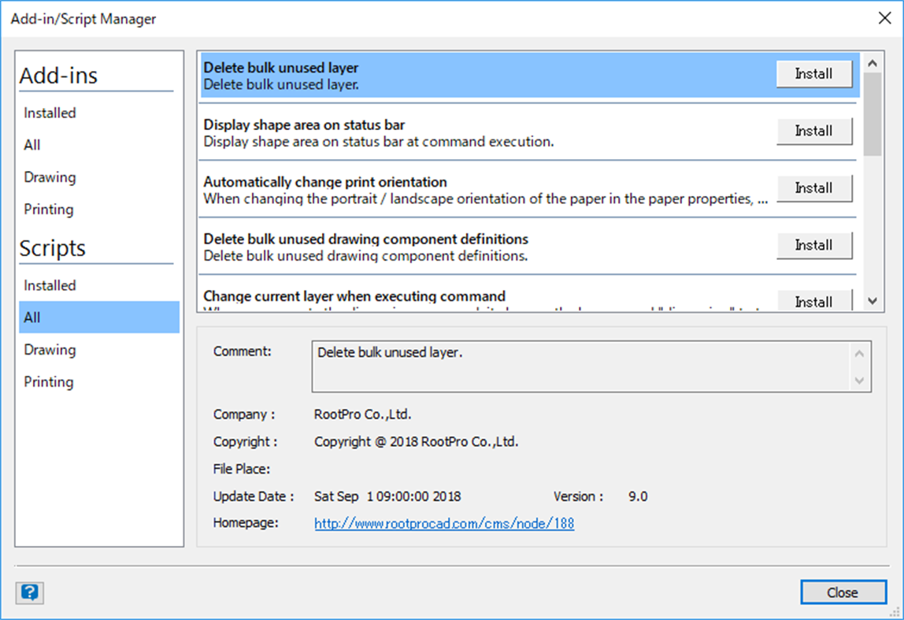Filter add-ins by Drawing

(50, 177)
